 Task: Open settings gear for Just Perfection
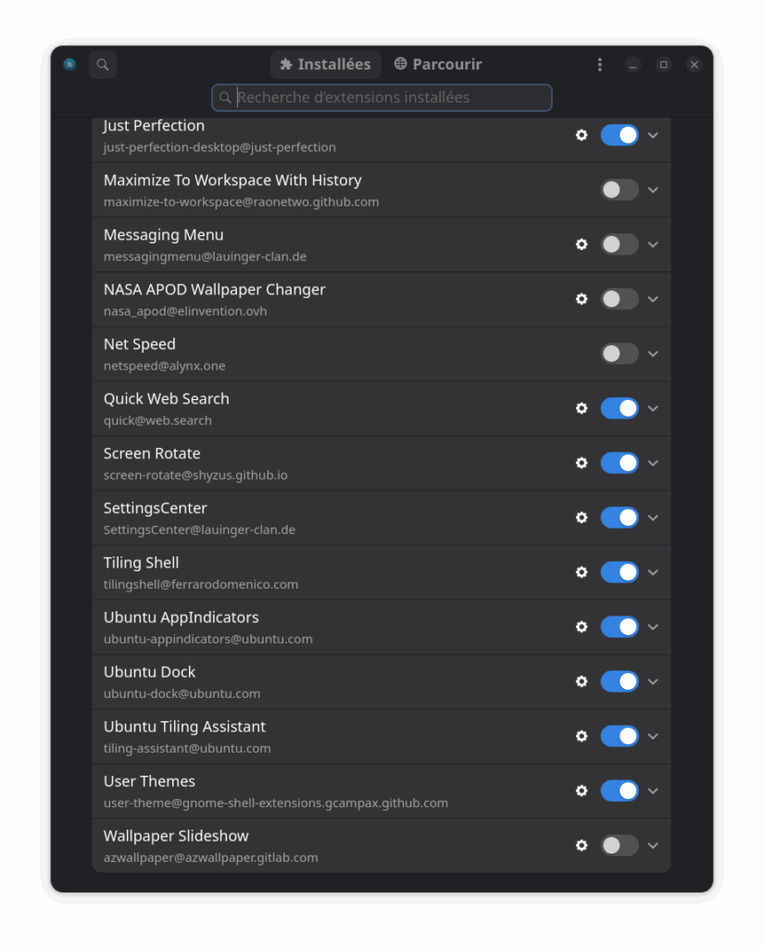click(x=582, y=135)
